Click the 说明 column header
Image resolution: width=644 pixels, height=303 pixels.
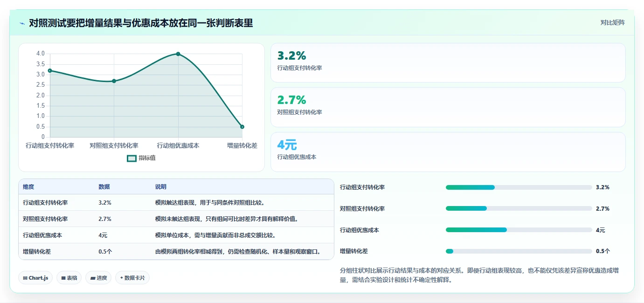coord(161,187)
